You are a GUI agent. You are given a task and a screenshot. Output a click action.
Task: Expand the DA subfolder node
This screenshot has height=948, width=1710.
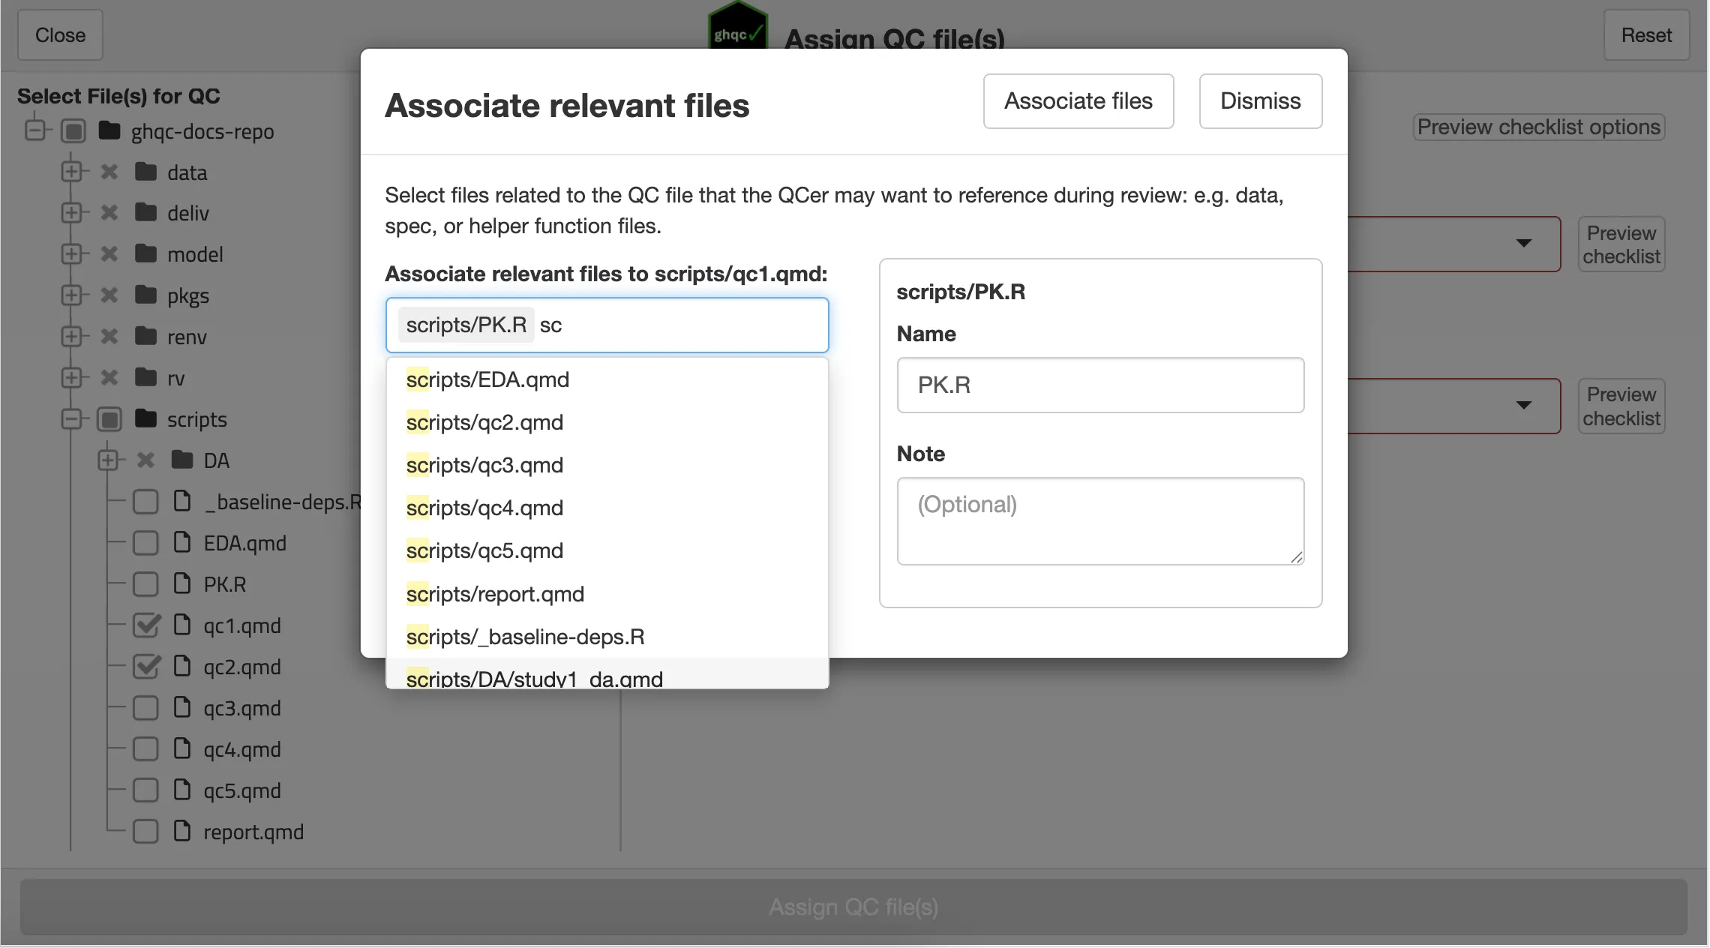pos(107,460)
